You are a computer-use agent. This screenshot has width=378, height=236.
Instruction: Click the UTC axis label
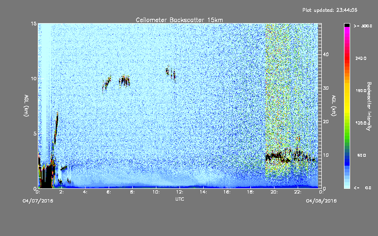(180, 199)
